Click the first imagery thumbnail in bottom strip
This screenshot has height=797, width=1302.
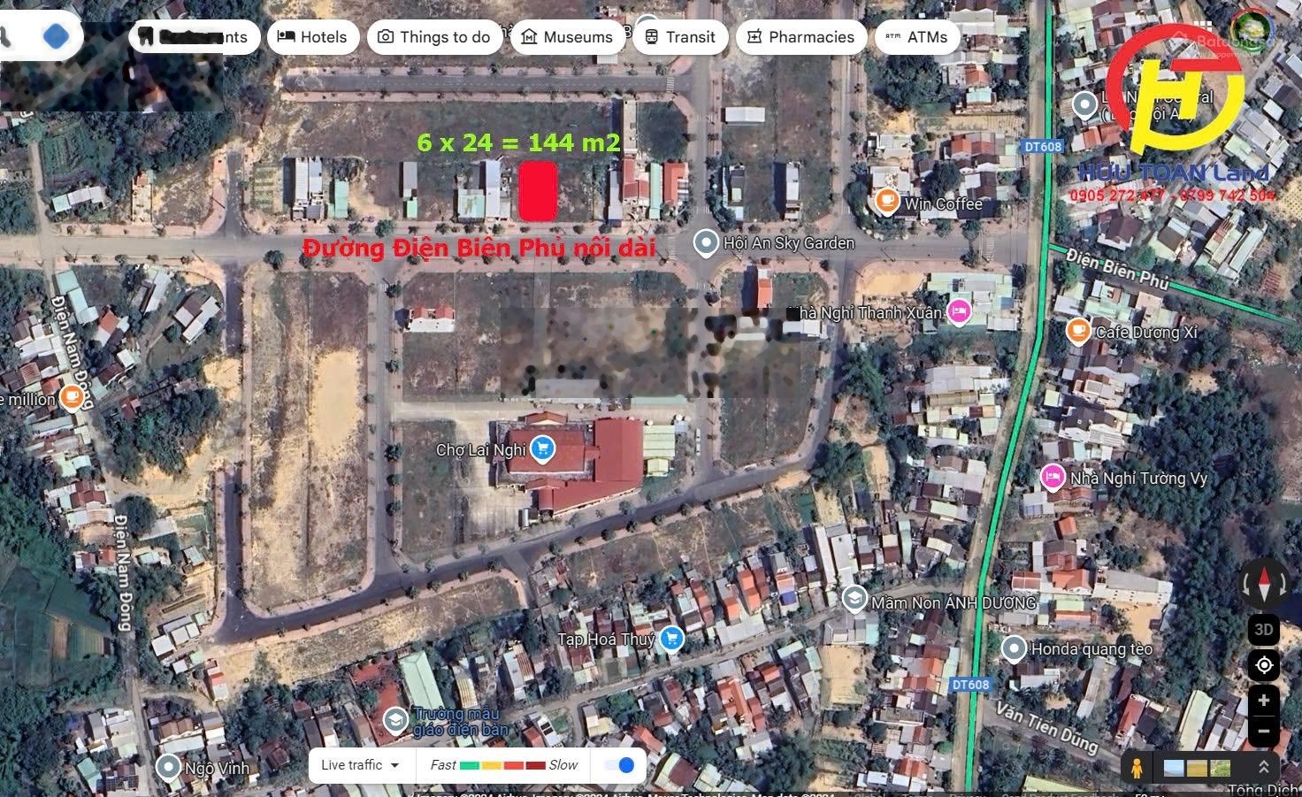[1175, 768]
